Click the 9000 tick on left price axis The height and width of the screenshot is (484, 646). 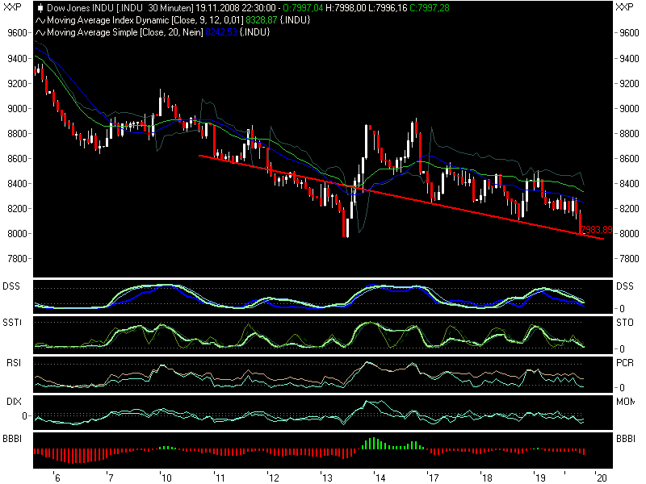17,109
